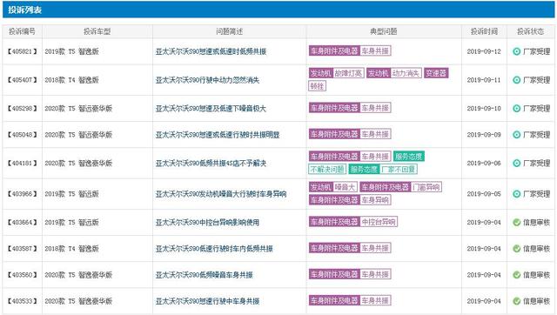
Task: Click the 中控台异响 tag in row 403664
Action: coord(379,222)
